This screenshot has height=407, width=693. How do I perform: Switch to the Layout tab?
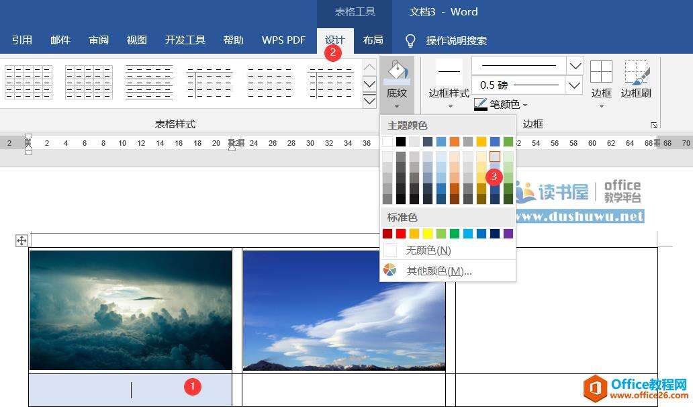373,40
